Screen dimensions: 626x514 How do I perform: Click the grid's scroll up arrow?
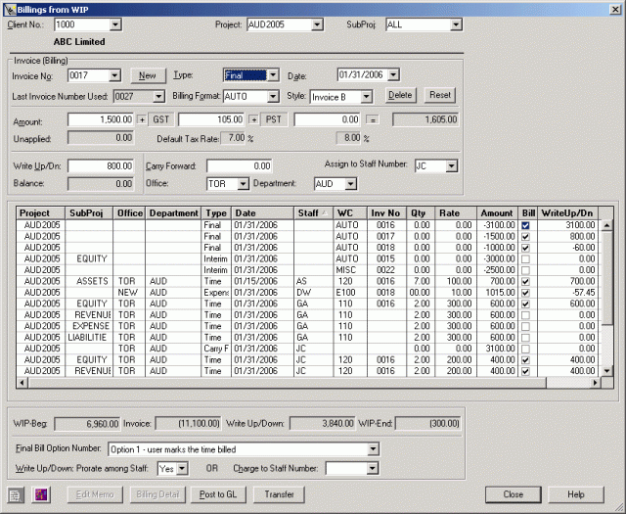607,225
